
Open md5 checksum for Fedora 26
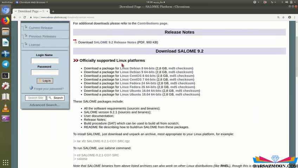pos(182,87)
